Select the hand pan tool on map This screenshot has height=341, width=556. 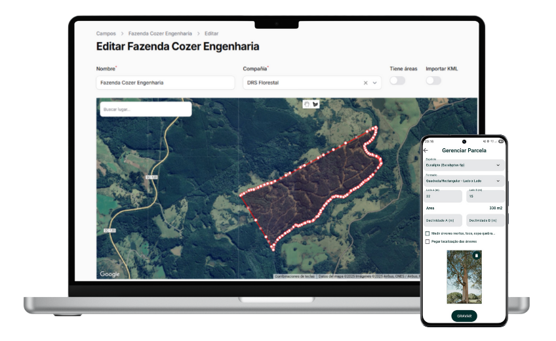point(306,104)
